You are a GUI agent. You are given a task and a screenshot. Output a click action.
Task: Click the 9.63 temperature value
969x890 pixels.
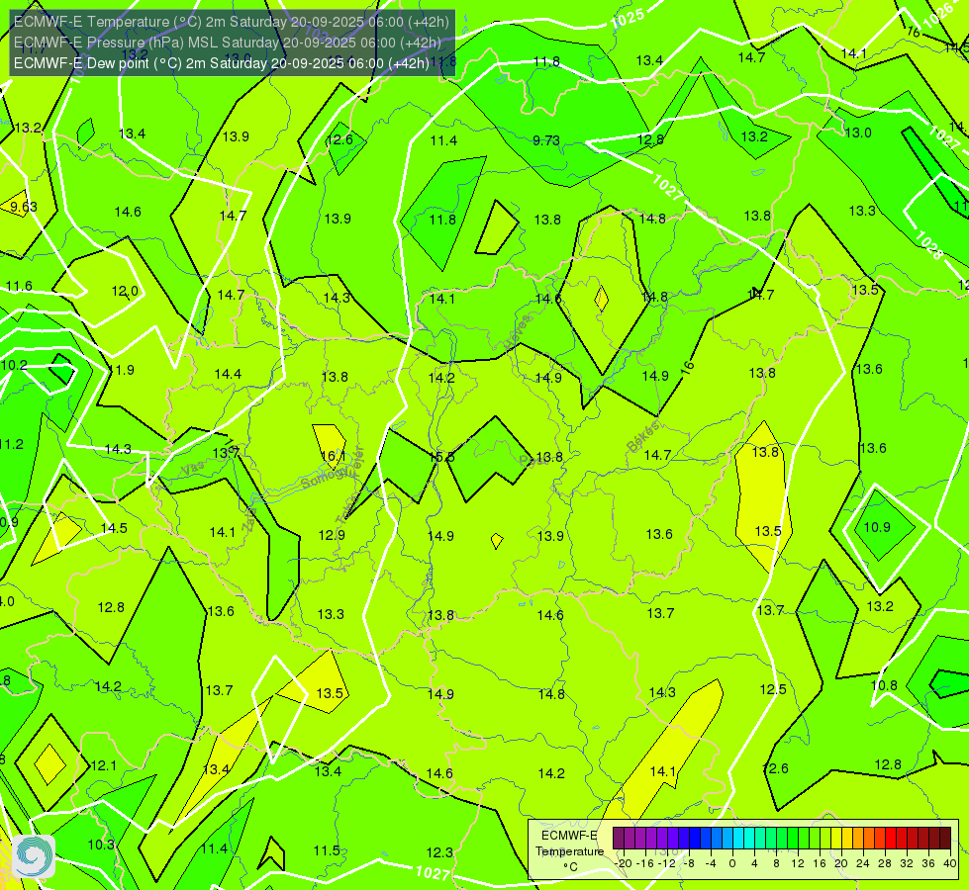tap(24, 207)
